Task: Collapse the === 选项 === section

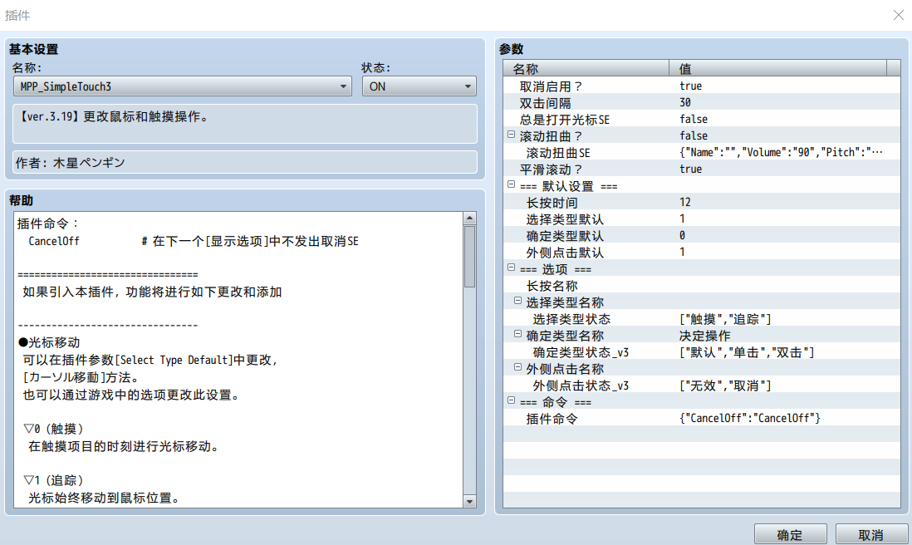Action: coord(512,268)
